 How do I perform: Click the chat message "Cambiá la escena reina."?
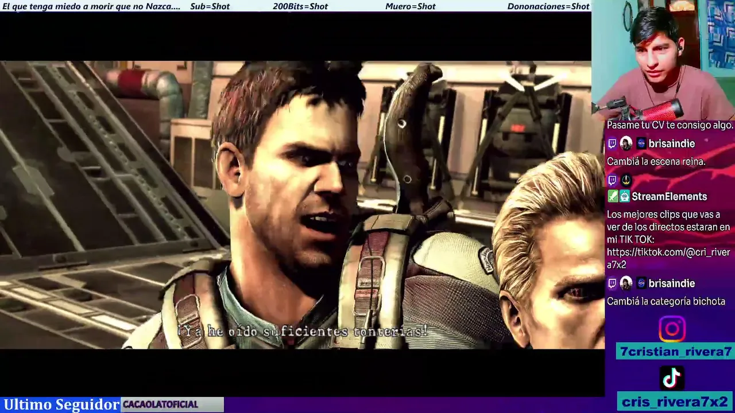click(x=656, y=162)
